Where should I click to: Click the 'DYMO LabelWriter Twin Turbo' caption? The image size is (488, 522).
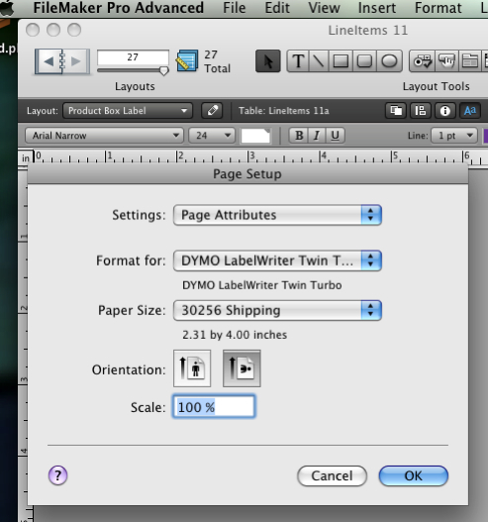(262, 285)
